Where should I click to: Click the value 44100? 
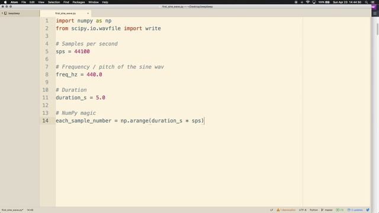click(x=82, y=51)
